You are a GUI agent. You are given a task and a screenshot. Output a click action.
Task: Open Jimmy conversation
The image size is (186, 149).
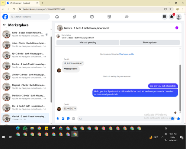click(x=25, y=76)
